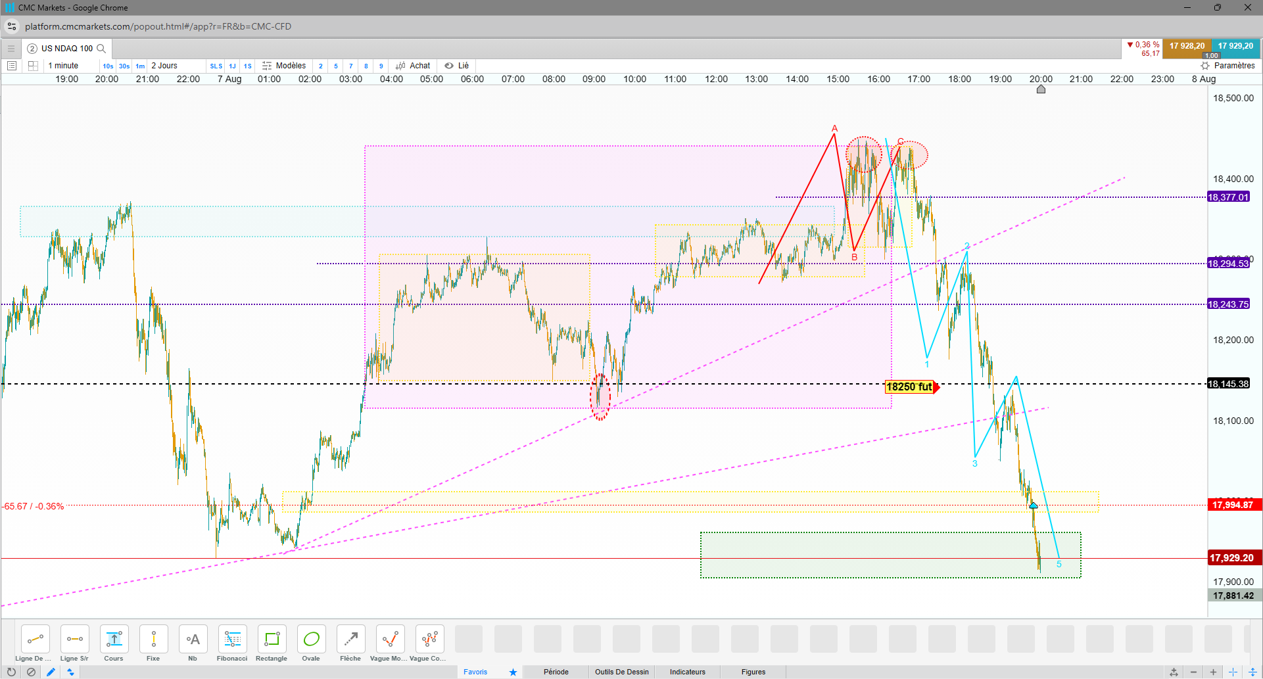Click the Paramètres gear icon
The image size is (1263, 679).
coord(1205,66)
